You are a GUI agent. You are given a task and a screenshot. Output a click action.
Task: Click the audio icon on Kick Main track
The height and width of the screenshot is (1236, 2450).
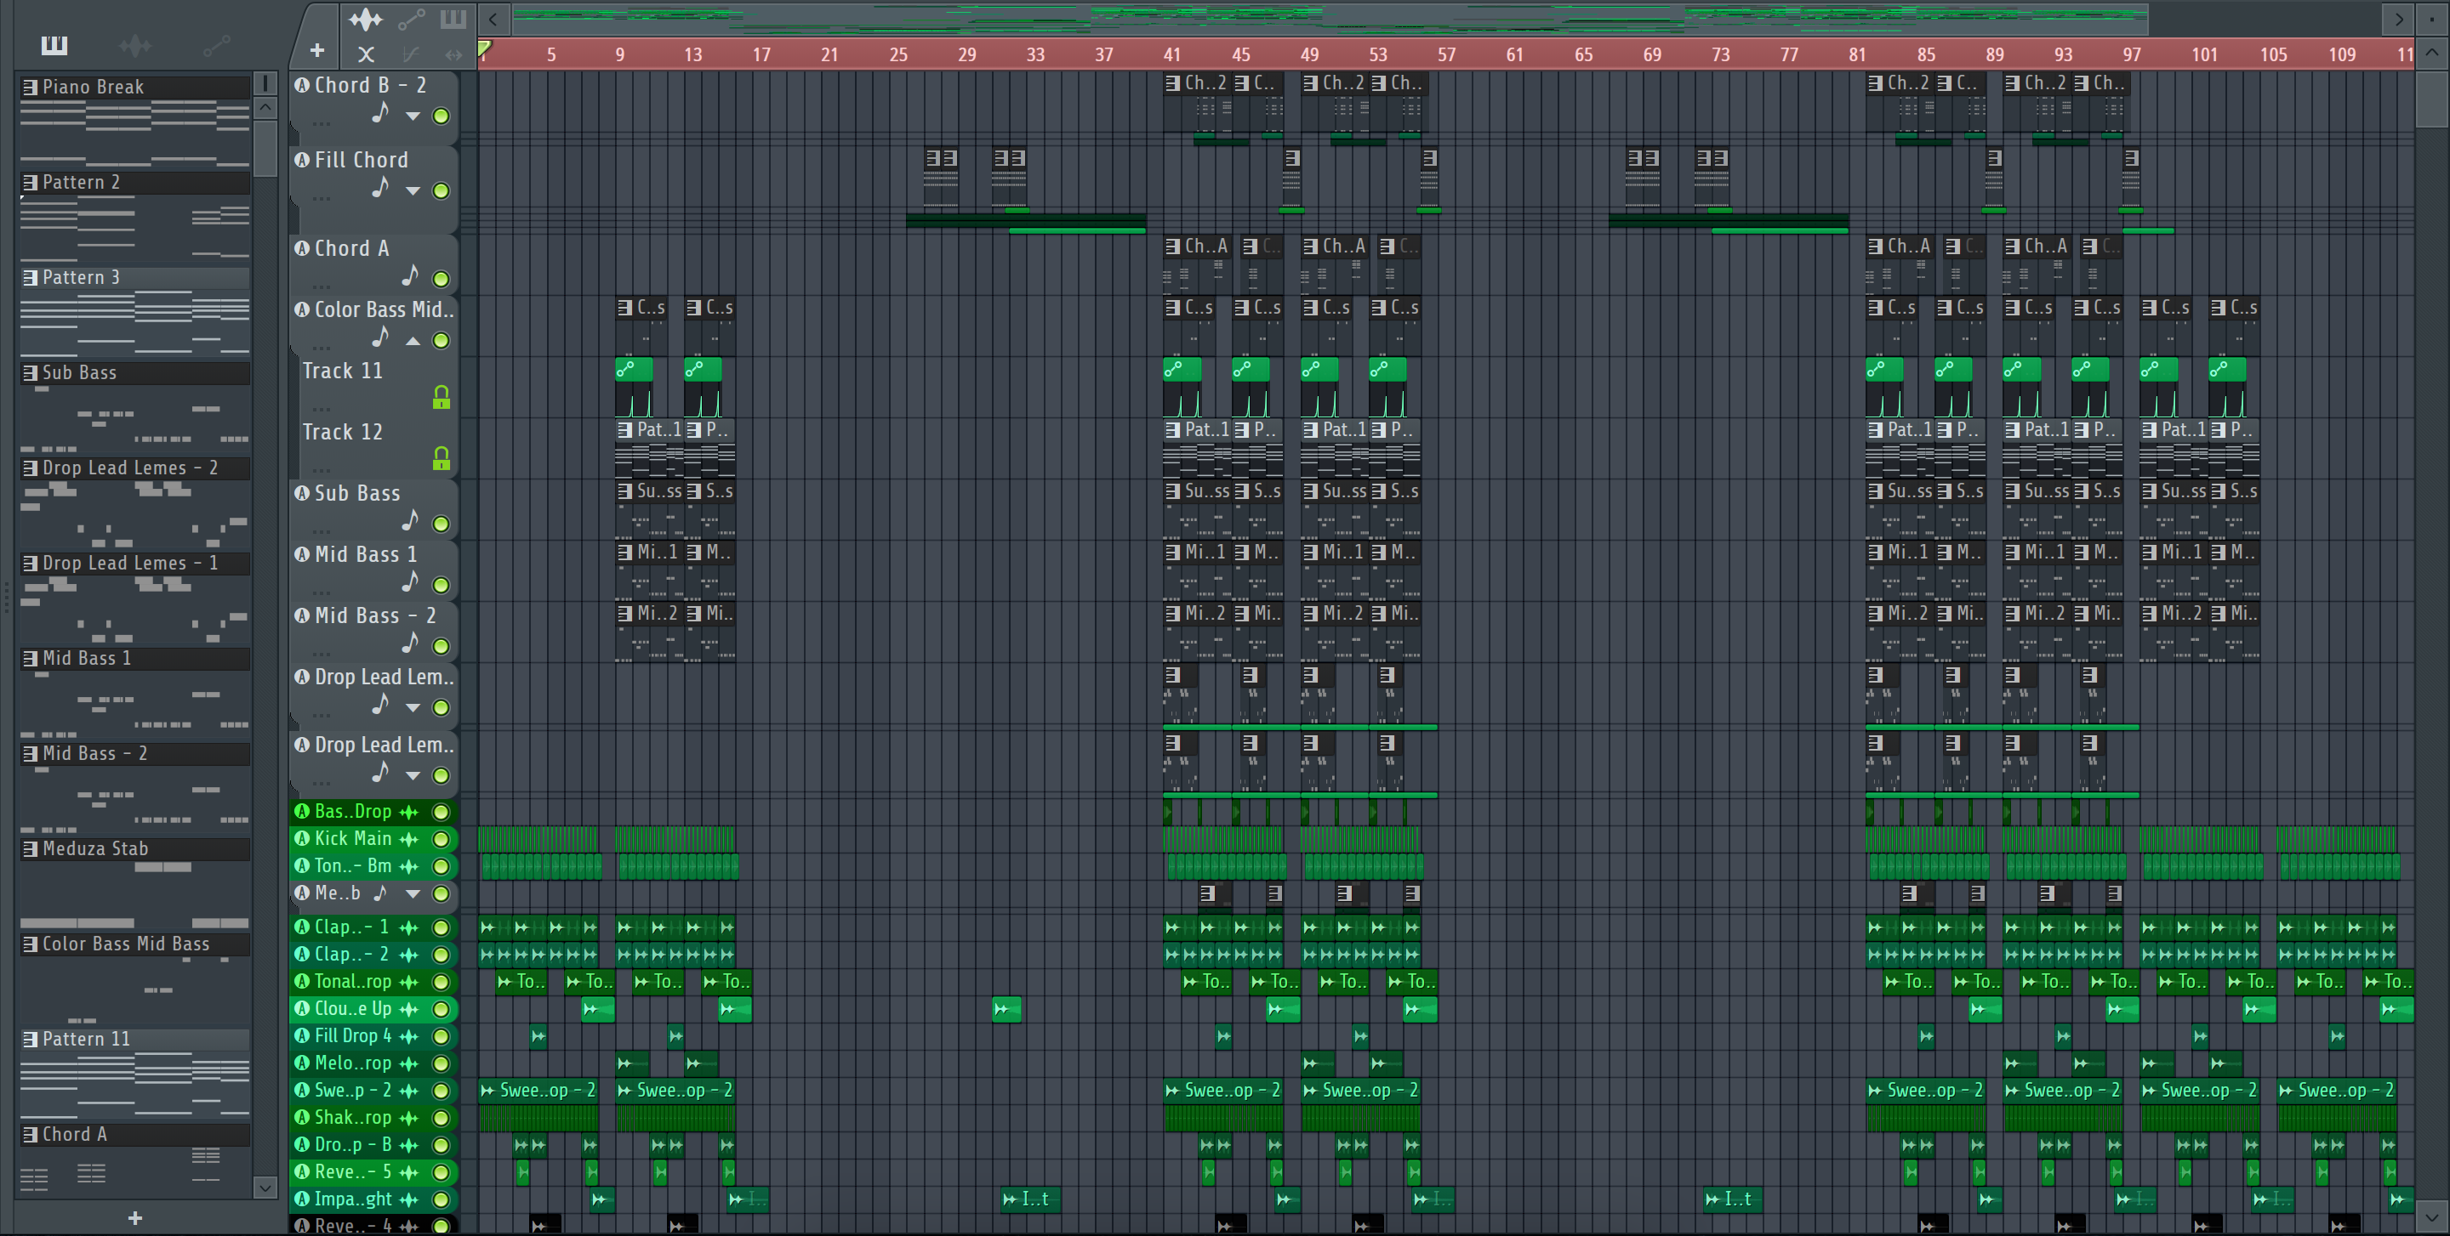coord(409,839)
